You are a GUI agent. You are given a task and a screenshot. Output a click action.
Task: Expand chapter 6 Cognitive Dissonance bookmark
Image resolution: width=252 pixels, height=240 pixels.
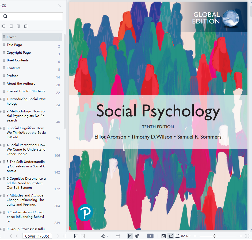1,179
